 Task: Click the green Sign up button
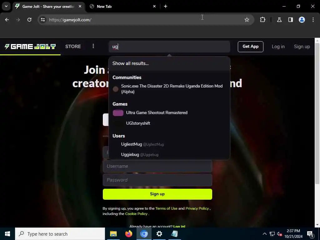(157, 194)
